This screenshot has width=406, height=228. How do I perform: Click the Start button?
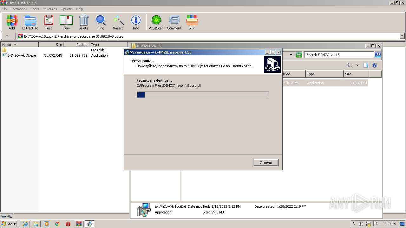(9, 224)
